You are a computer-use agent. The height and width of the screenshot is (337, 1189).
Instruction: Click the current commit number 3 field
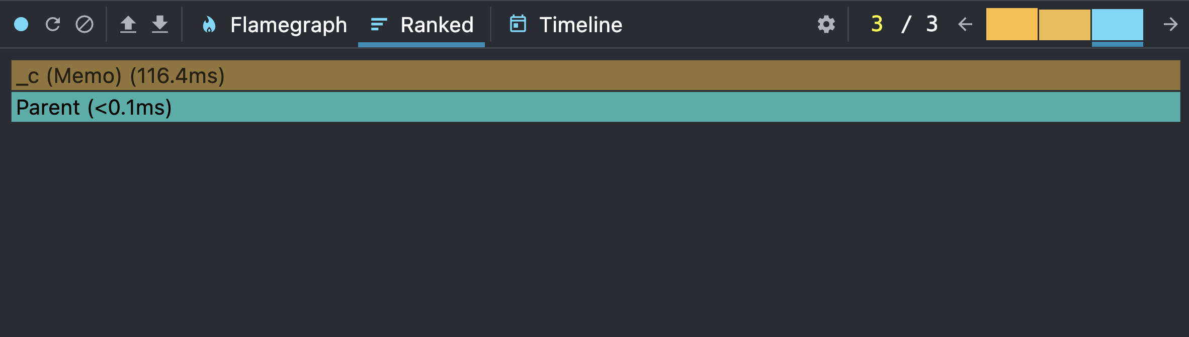point(877,24)
